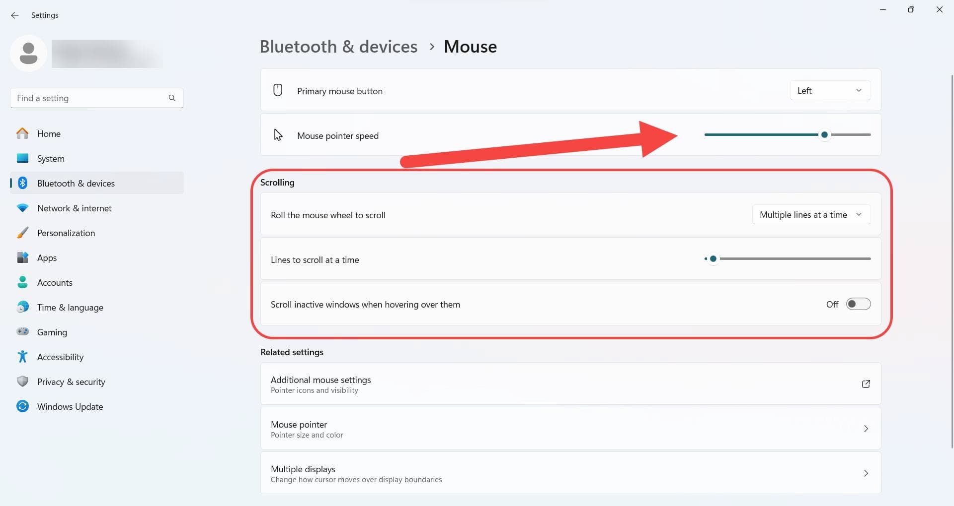Click the user profile avatar

28,53
